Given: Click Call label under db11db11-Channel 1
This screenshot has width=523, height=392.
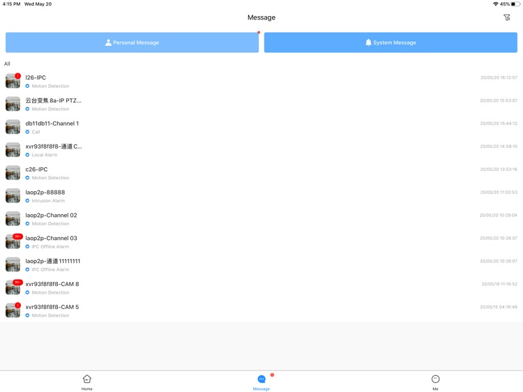Looking at the screenshot, I should coord(36,132).
